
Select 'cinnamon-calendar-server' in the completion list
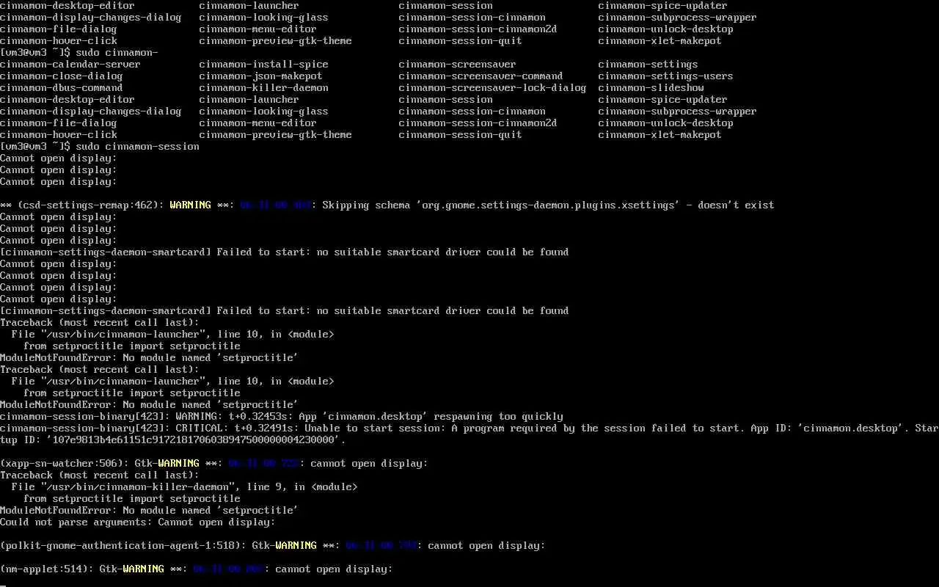(x=70, y=65)
